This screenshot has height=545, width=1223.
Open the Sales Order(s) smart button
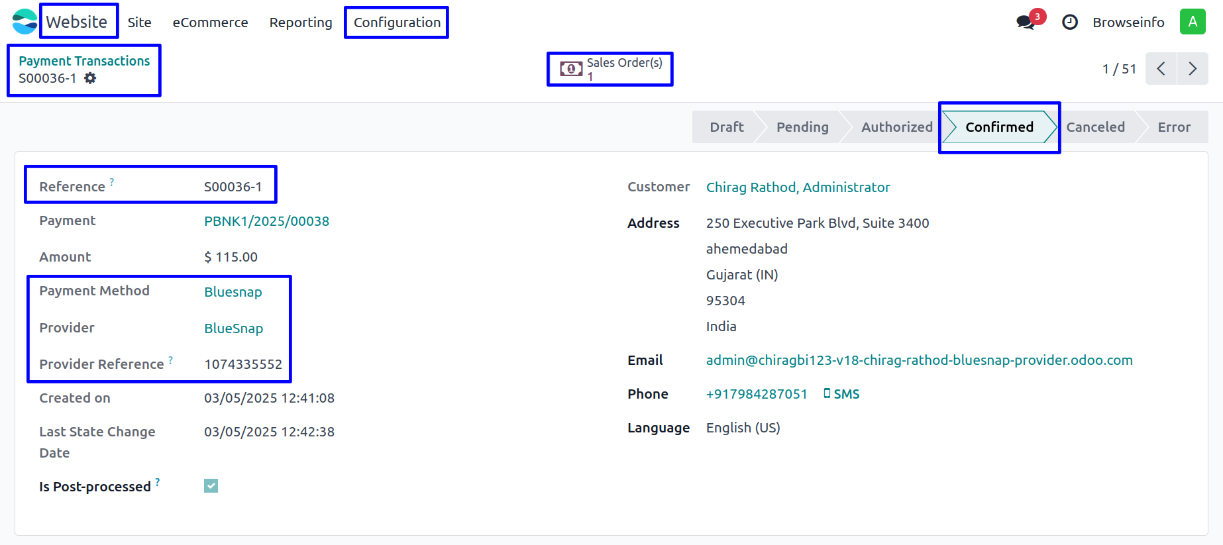[x=610, y=69]
